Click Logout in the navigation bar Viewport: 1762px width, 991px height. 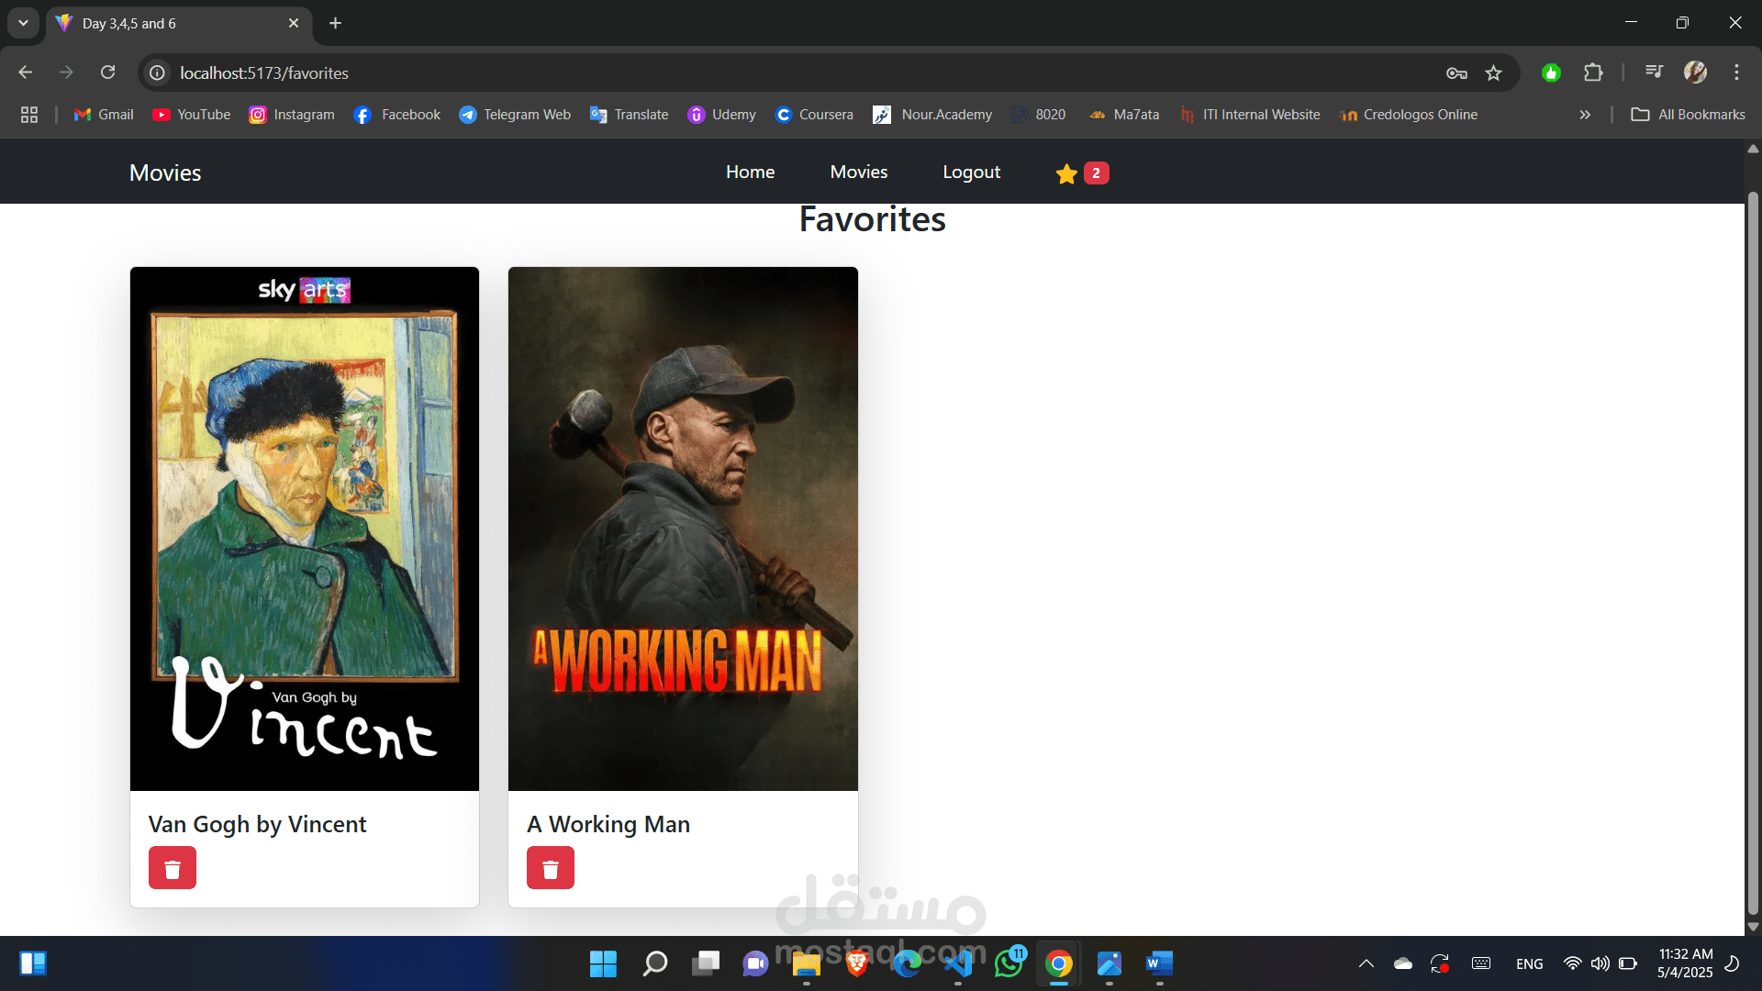971,173
